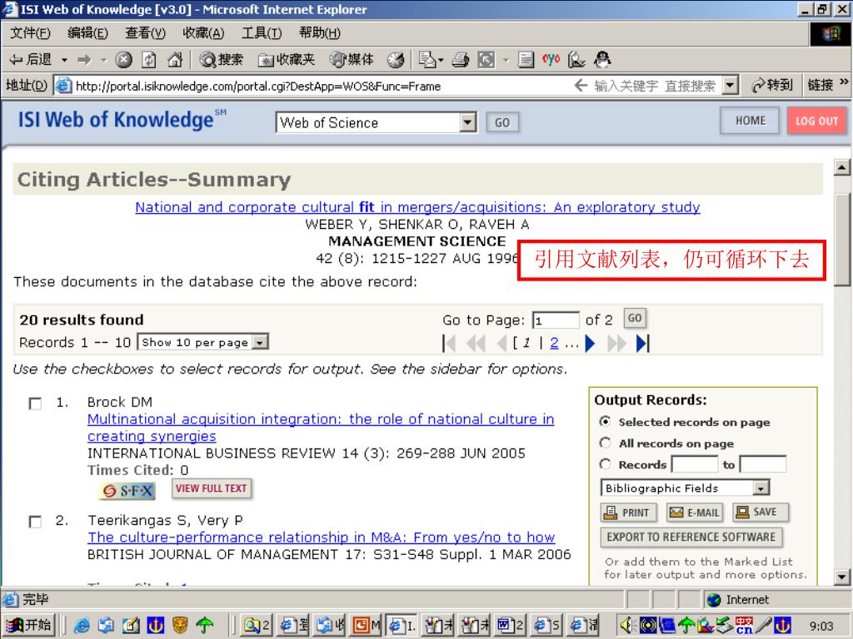
Task: Open the History toolbar icon
Action: pos(396,60)
